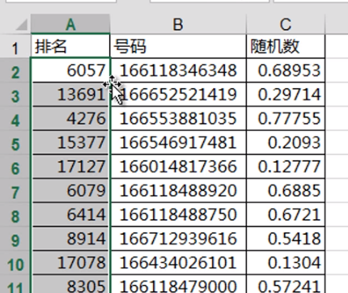Select random value 0.1304
Viewport: 348px width, 293px height.
point(286,262)
